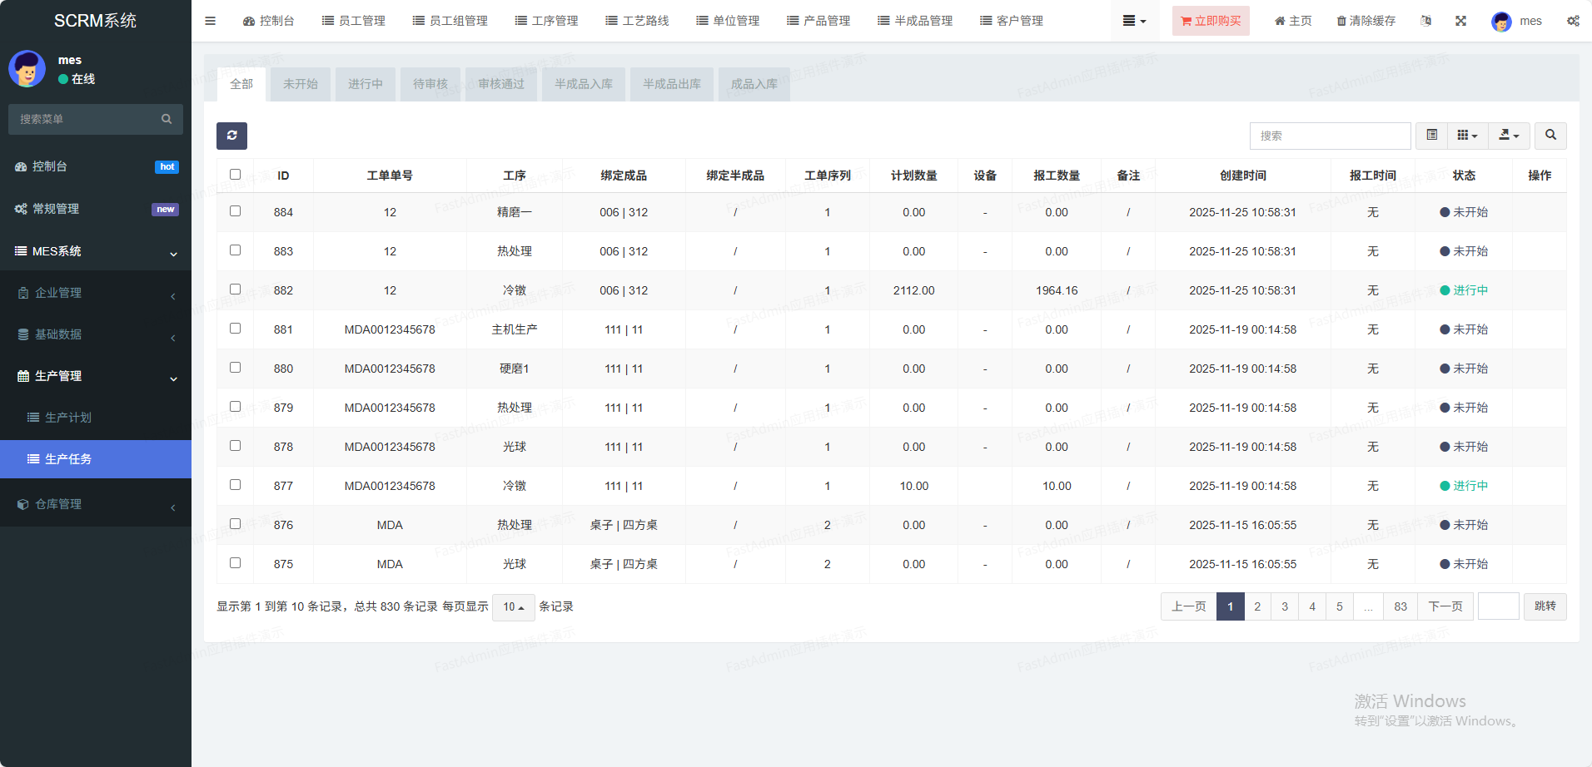The image size is (1592, 767).
Task: Check the select-all header checkbox
Action: click(235, 175)
